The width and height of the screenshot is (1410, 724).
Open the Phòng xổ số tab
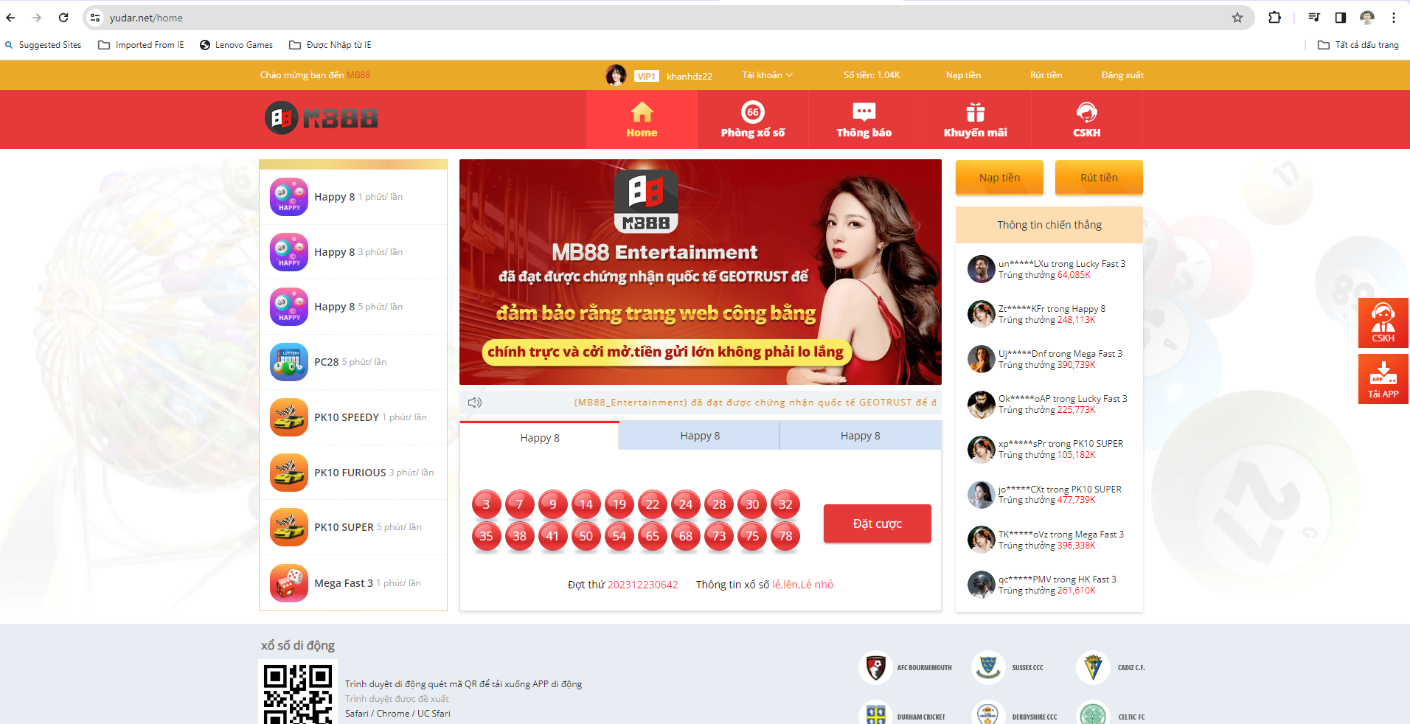click(753, 119)
